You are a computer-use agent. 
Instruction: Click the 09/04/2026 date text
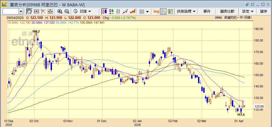15,18
